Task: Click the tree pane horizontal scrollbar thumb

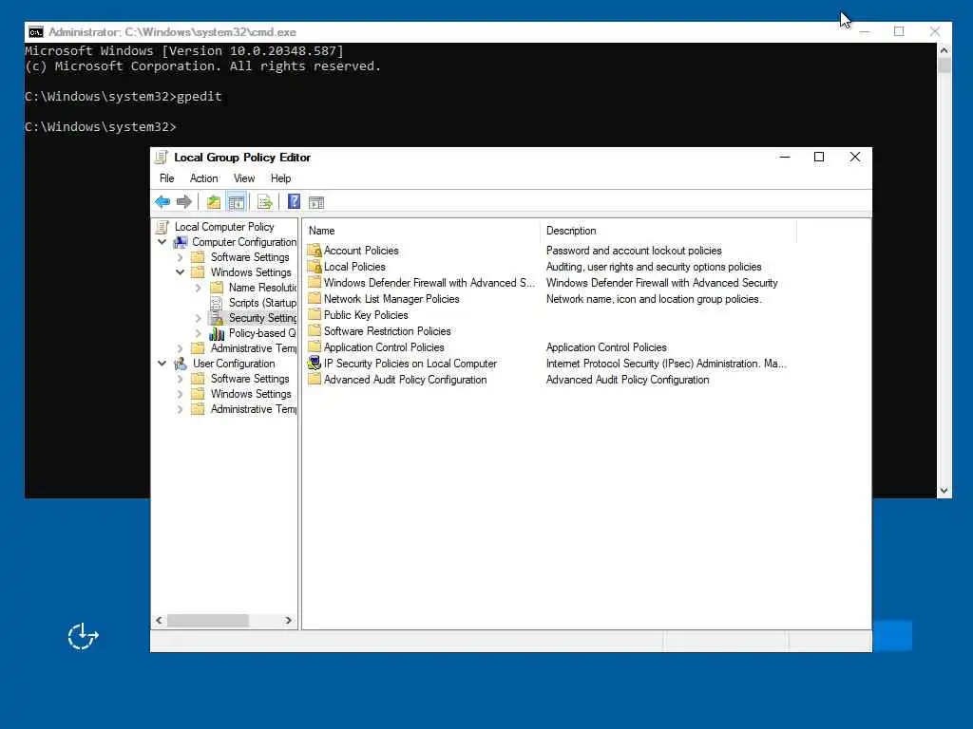Action: tap(208, 621)
